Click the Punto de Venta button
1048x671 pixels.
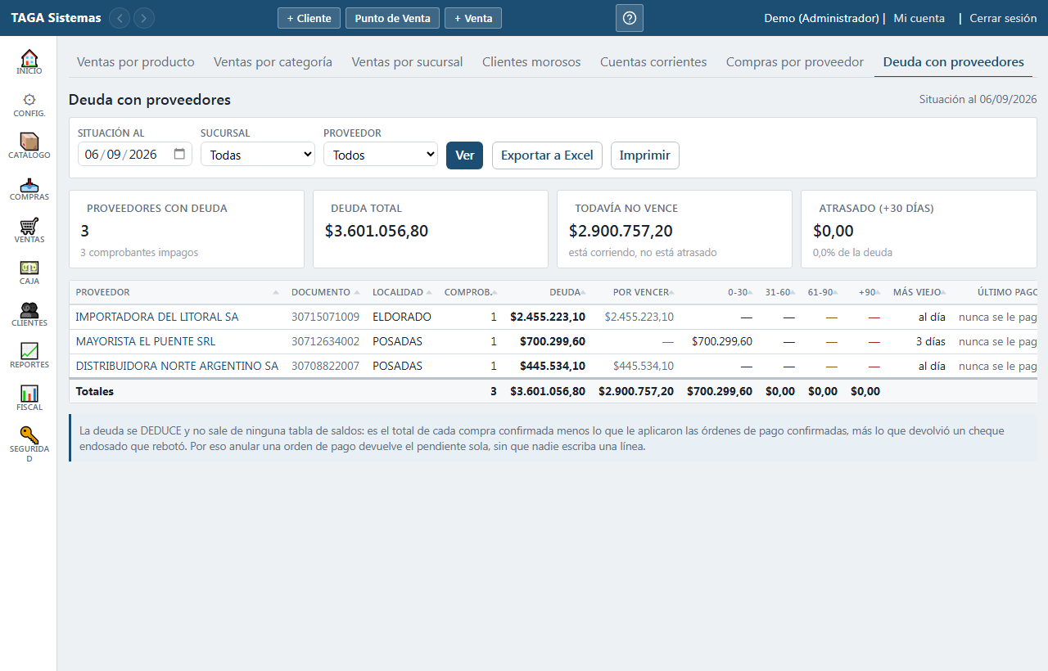point(392,18)
